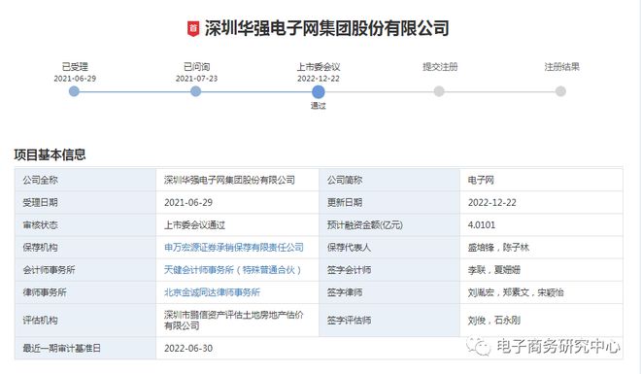
Task: Click the 签字评估师 label cell
Action: coord(389,320)
